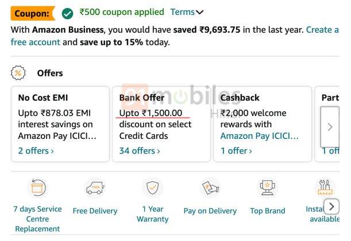This screenshot has width=351, height=241.
Task: Click the 7 days replacement box icon
Action: (x=38, y=187)
